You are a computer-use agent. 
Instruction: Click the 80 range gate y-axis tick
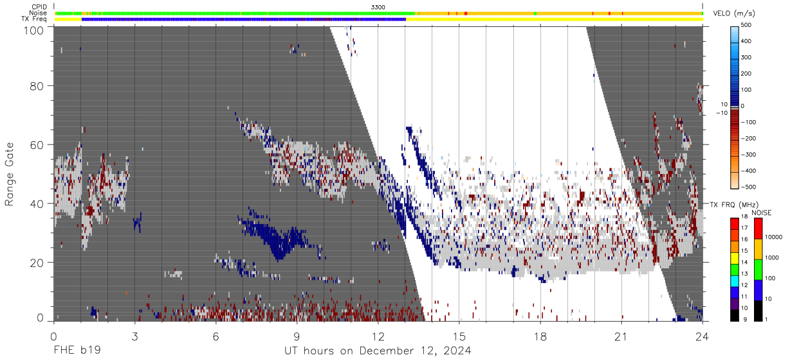click(37, 85)
